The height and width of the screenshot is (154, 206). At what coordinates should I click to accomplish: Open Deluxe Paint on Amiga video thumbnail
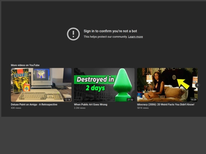coord(41,85)
